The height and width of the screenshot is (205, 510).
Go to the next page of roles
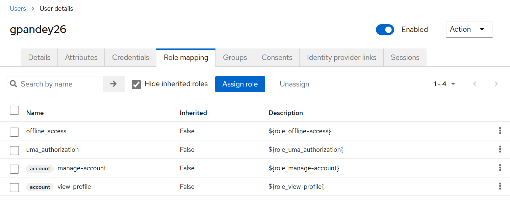click(496, 84)
